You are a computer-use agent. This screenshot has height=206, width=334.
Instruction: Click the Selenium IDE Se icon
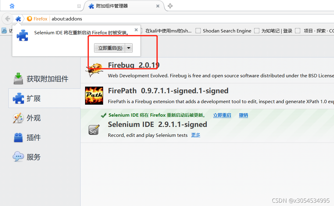coord(94,130)
